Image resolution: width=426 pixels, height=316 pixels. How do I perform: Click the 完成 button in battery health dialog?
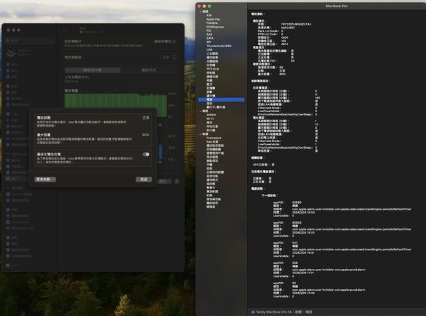(144, 179)
